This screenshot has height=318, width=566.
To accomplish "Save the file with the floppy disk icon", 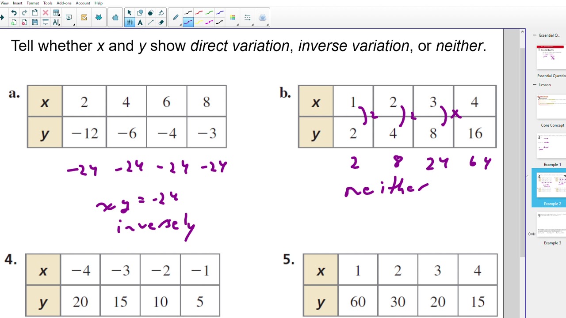I will 35,22.
